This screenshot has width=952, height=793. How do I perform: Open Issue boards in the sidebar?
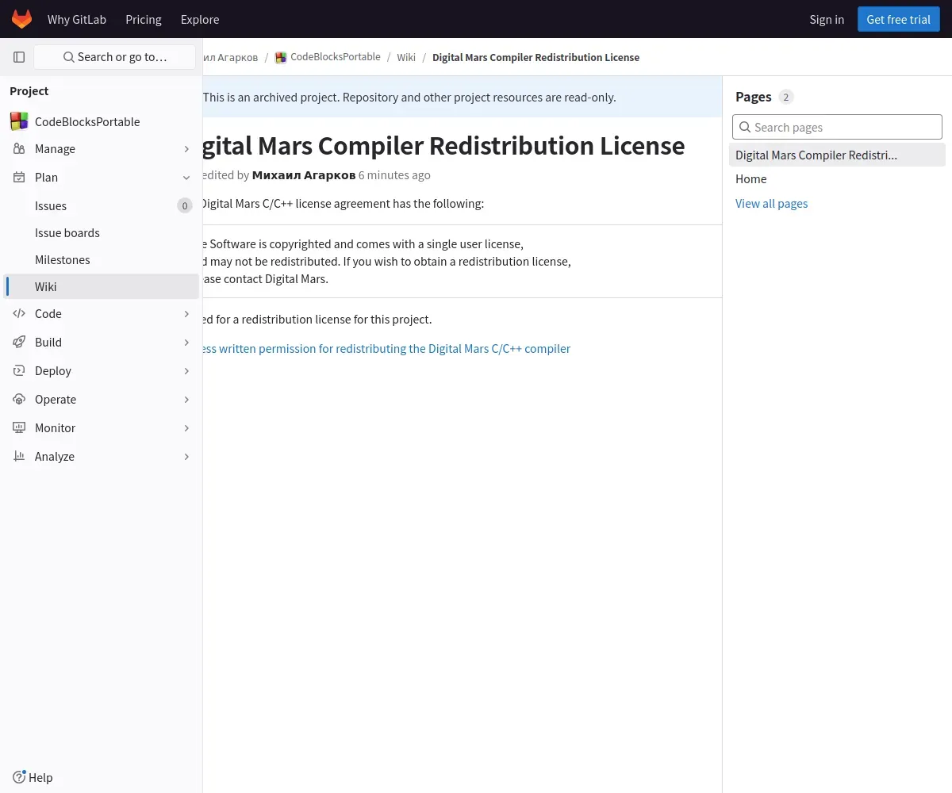tap(101, 232)
